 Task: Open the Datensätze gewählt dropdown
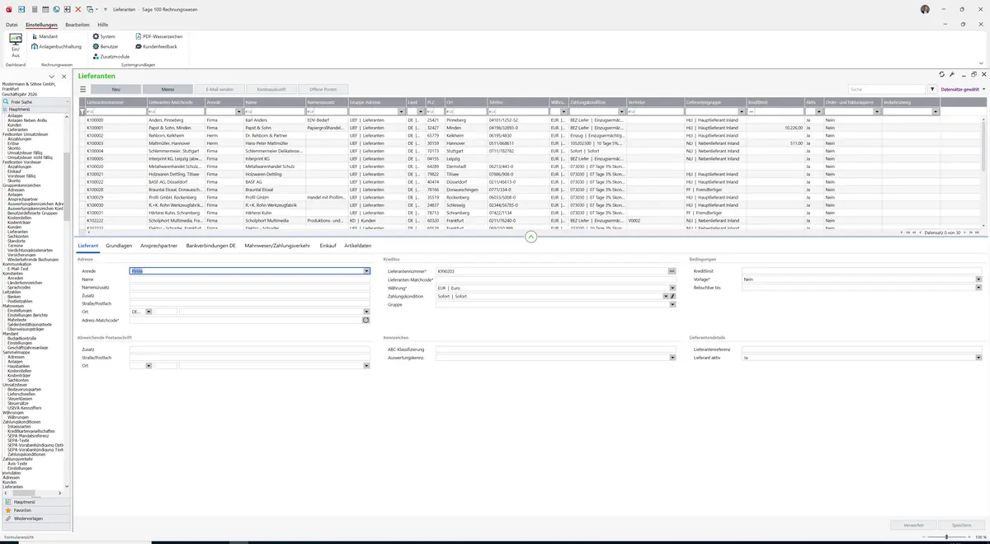pyautogui.click(x=961, y=89)
